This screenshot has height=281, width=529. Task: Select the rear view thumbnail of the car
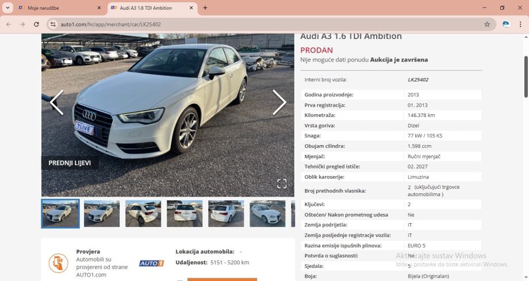pyautogui.click(x=185, y=214)
